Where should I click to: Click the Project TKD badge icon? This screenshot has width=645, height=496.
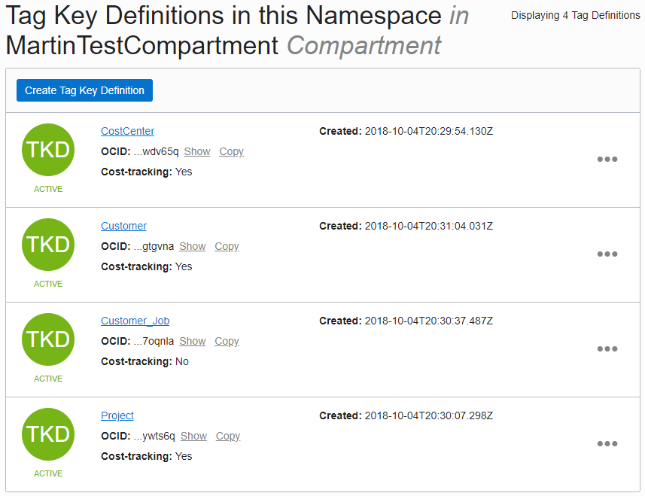(48, 434)
